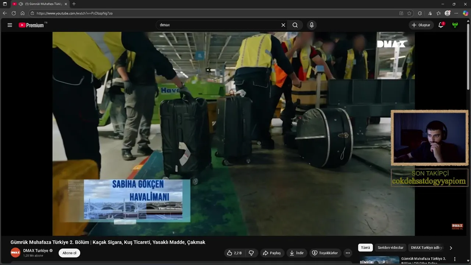Open a new browser tab
The image size is (471, 265).
(x=74, y=4)
